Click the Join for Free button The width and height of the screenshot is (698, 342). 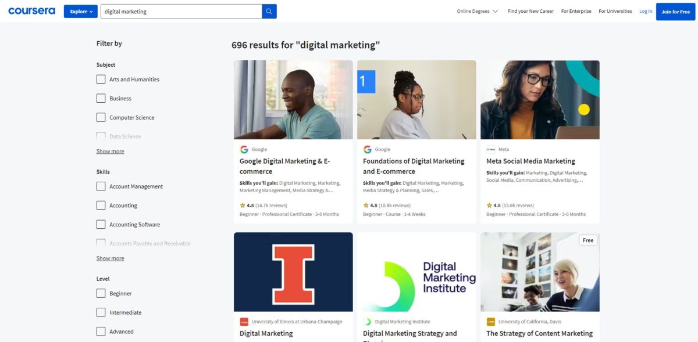pyautogui.click(x=675, y=10)
